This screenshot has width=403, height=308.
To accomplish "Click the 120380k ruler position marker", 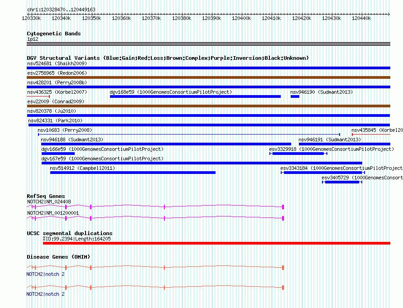I will coord(182,18).
